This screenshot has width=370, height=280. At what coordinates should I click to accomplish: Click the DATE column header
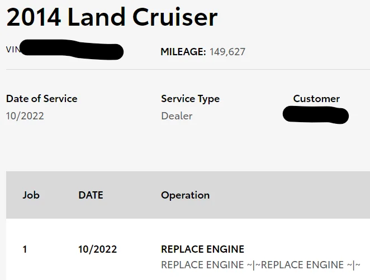(x=91, y=195)
